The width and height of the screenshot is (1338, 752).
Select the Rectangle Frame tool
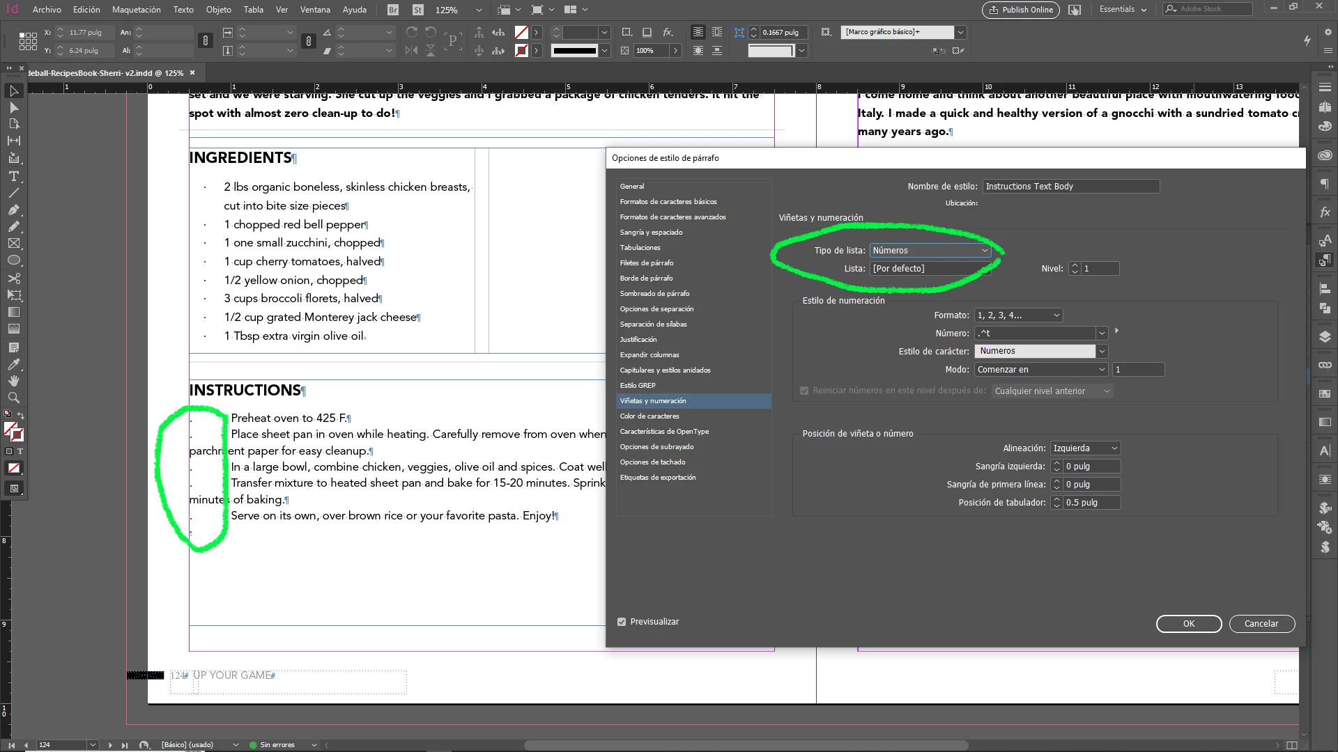pos(13,244)
